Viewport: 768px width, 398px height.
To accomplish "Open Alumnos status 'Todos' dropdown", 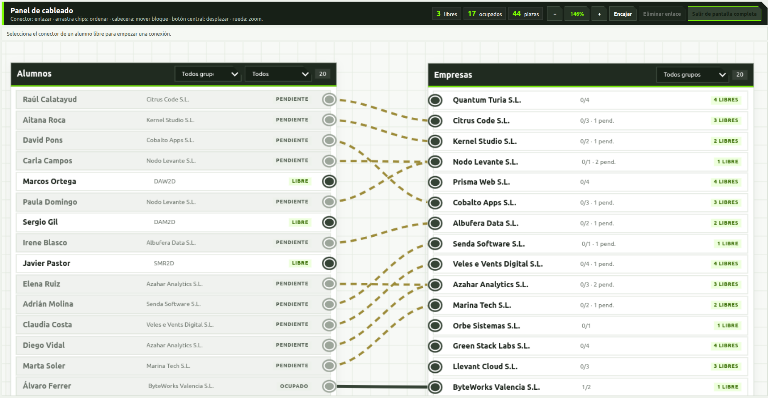I will (x=278, y=74).
